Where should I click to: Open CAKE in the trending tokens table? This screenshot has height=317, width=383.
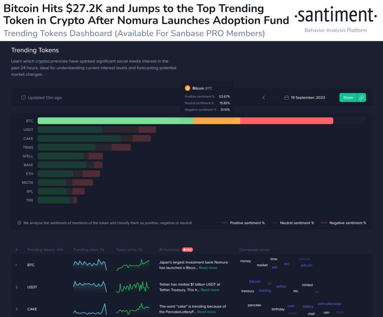click(x=32, y=309)
